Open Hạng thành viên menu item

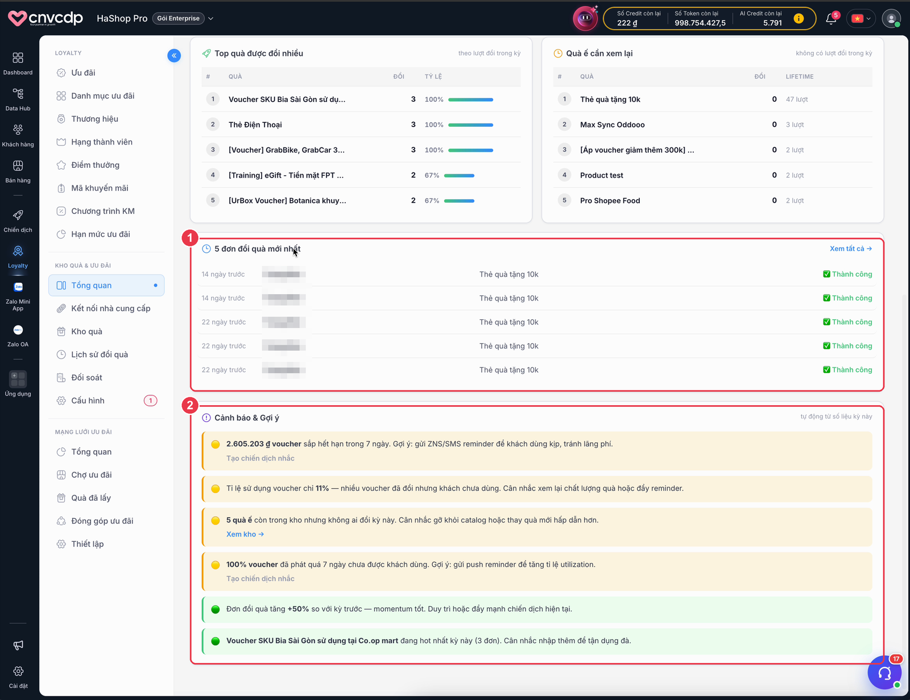pos(106,142)
